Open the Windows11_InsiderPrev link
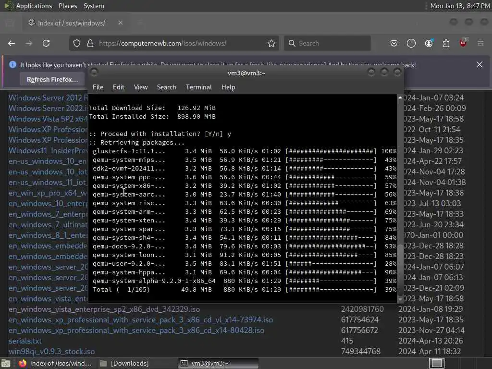 tap(48, 150)
